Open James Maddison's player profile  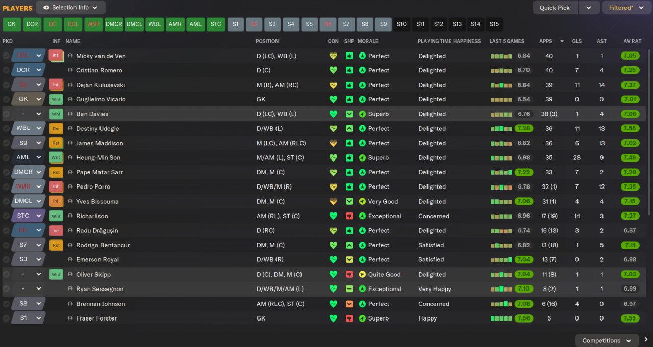99,143
